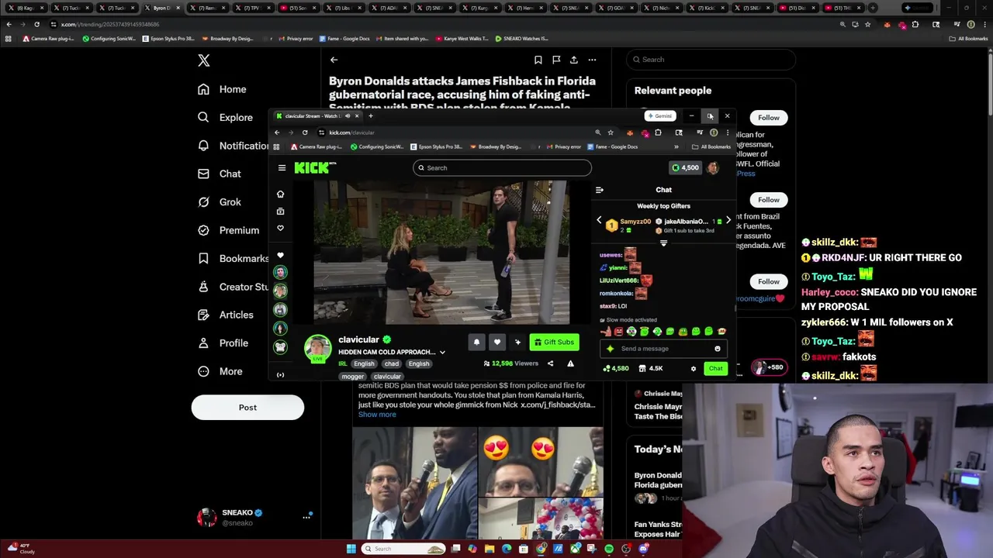Open Windows Start button in taskbar

351,549
